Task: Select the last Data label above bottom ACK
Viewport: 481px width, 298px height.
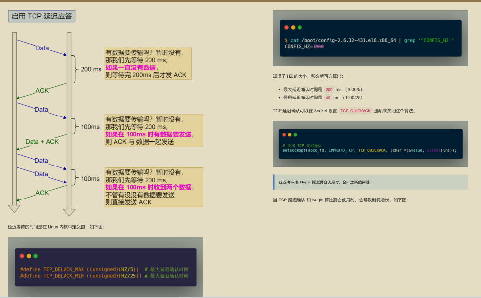Action: tap(41, 174)
